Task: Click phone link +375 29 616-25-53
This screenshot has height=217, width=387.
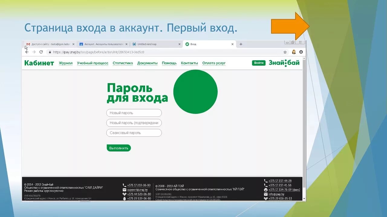Action: pos(280,199)
